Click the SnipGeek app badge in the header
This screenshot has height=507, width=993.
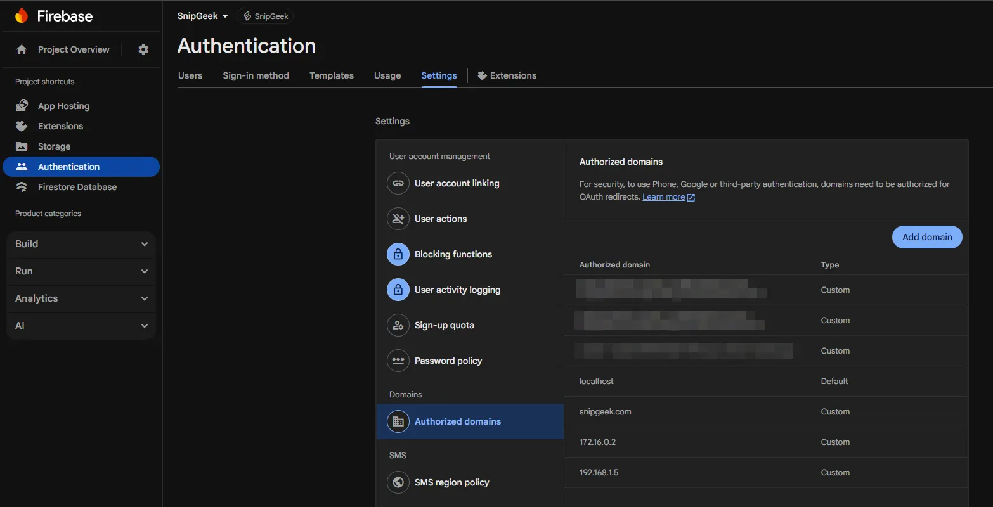[x=265, y=15]
